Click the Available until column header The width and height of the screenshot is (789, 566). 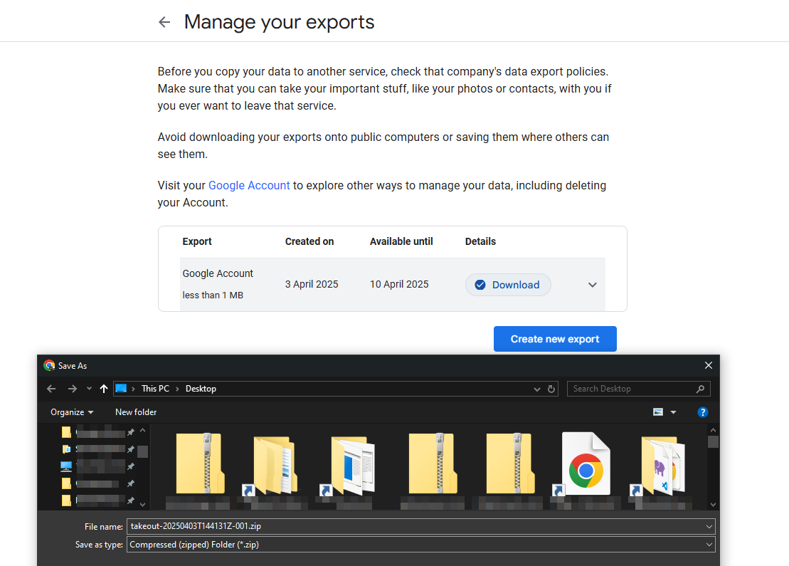[401, 242]
